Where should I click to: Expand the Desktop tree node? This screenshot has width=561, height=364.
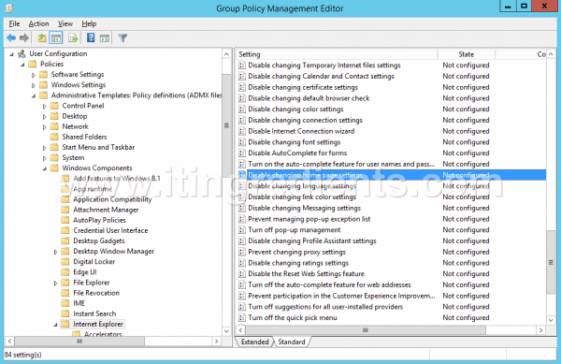tap(45, 116)
